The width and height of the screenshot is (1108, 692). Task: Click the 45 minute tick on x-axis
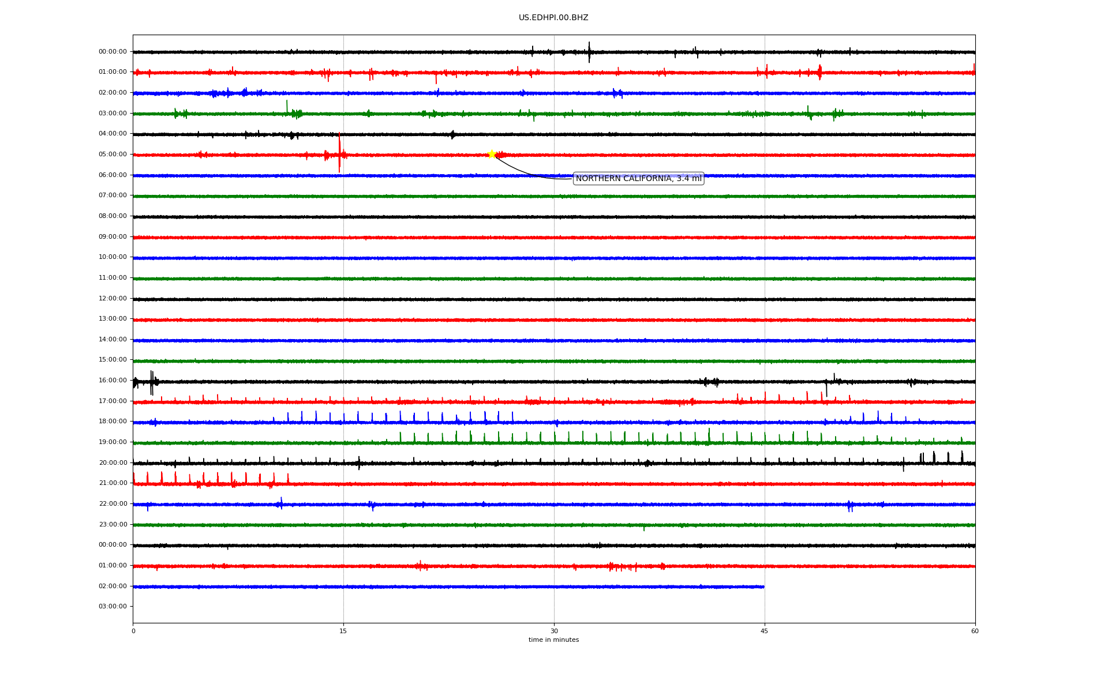click(765, 631)
